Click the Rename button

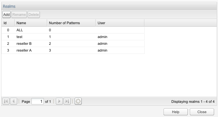[19, 15]
